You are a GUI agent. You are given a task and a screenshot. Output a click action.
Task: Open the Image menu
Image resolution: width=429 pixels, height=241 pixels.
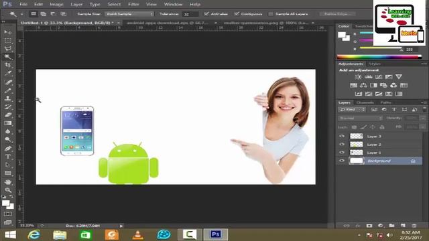pyautogui.click(x=56, y=5)
